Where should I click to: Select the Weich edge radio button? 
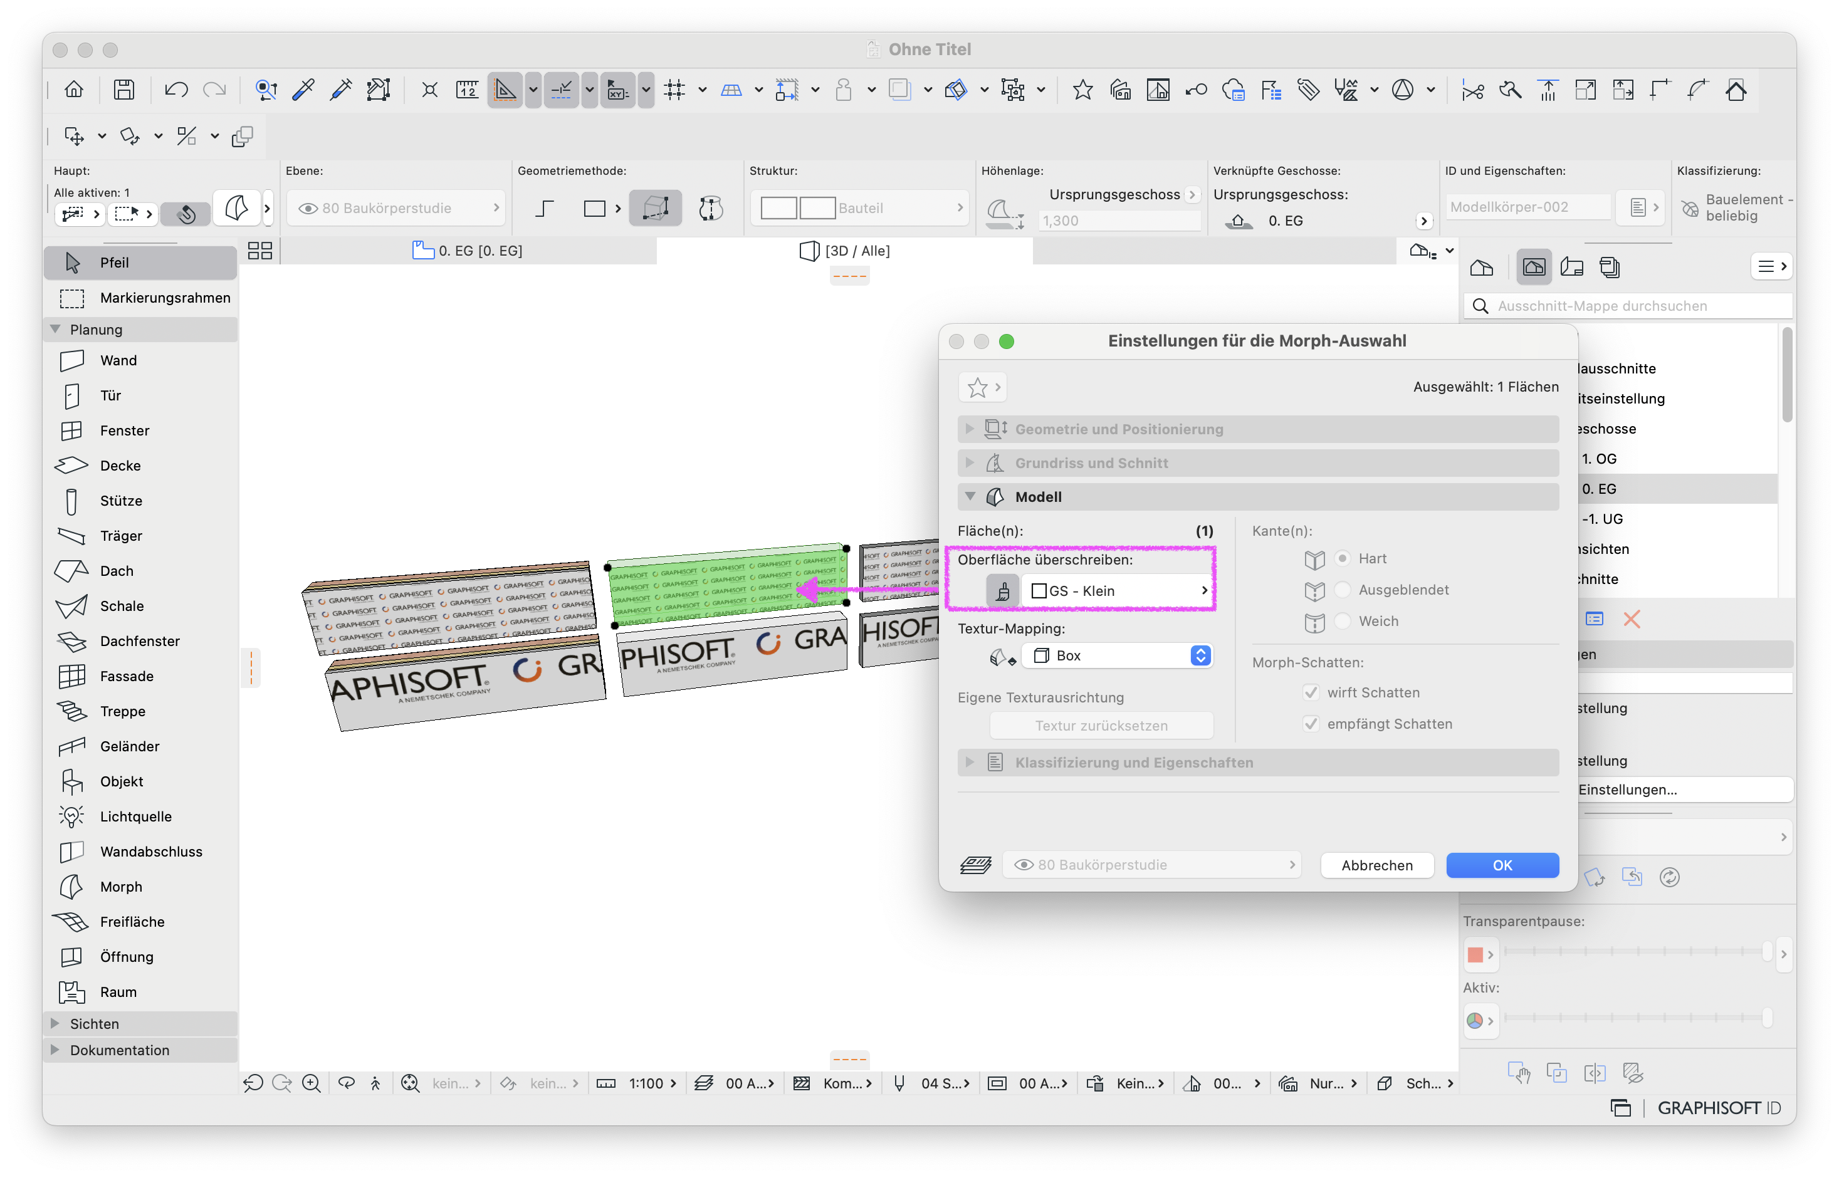click(x=1343, y=621)
